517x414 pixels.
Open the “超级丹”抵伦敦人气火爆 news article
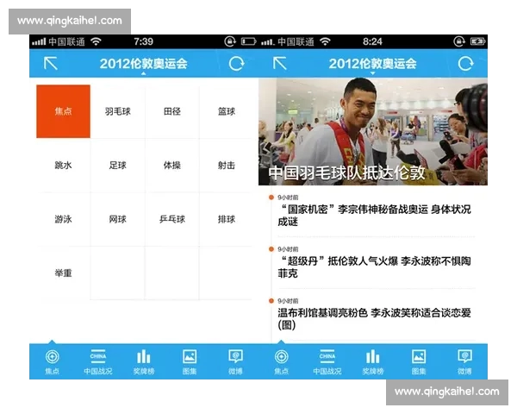pyautogui.click(x=374, y=267)
